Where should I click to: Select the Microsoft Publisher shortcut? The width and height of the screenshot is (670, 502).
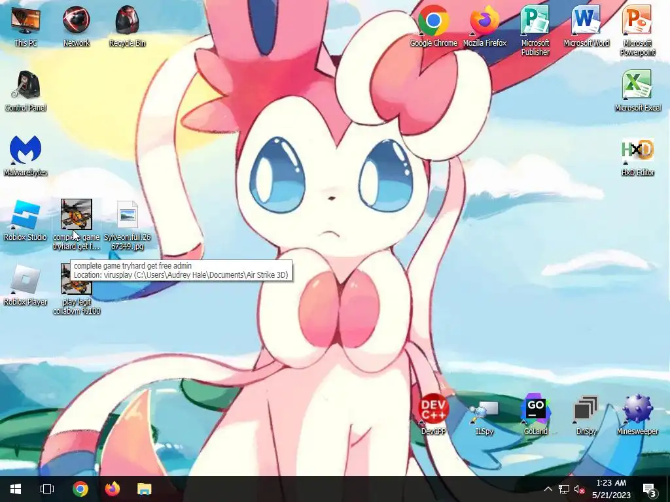tap(535, 31)
